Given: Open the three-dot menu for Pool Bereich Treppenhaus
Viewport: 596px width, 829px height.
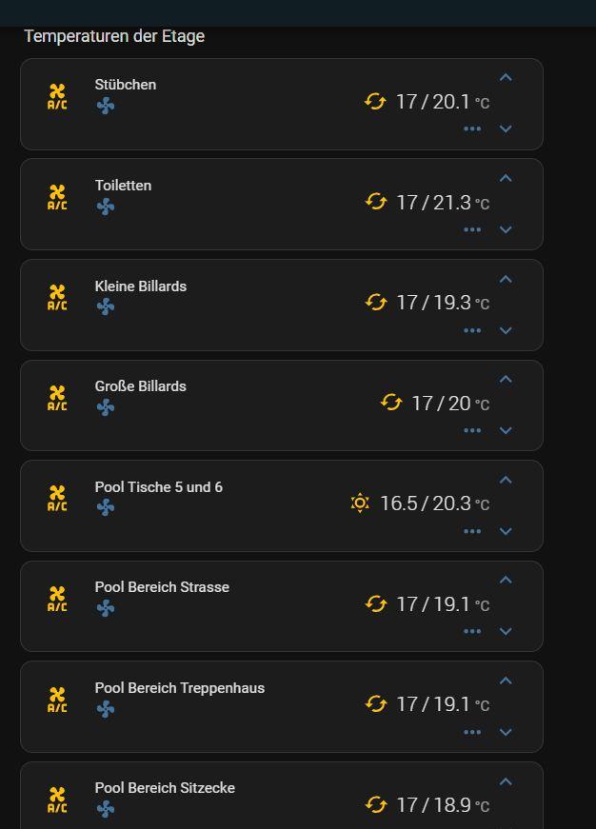Looking at the screenshot, I should tap(472, 732).
